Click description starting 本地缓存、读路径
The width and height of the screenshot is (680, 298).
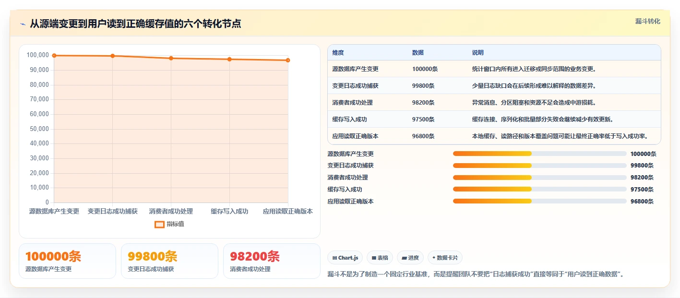click(x=561, y=136)
